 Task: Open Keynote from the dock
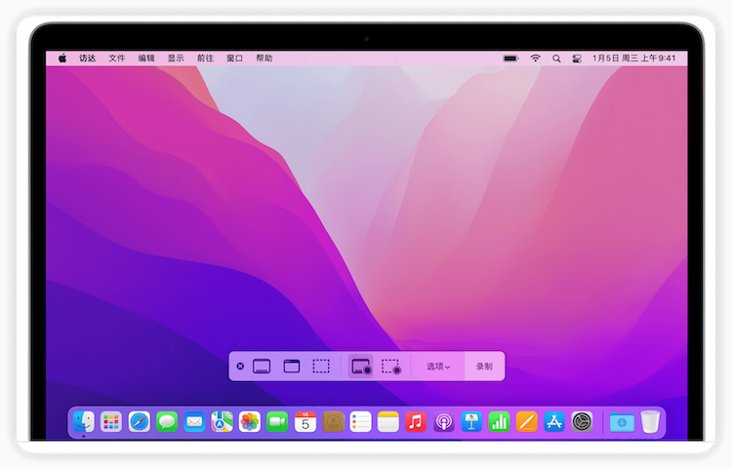click(471, 421)
